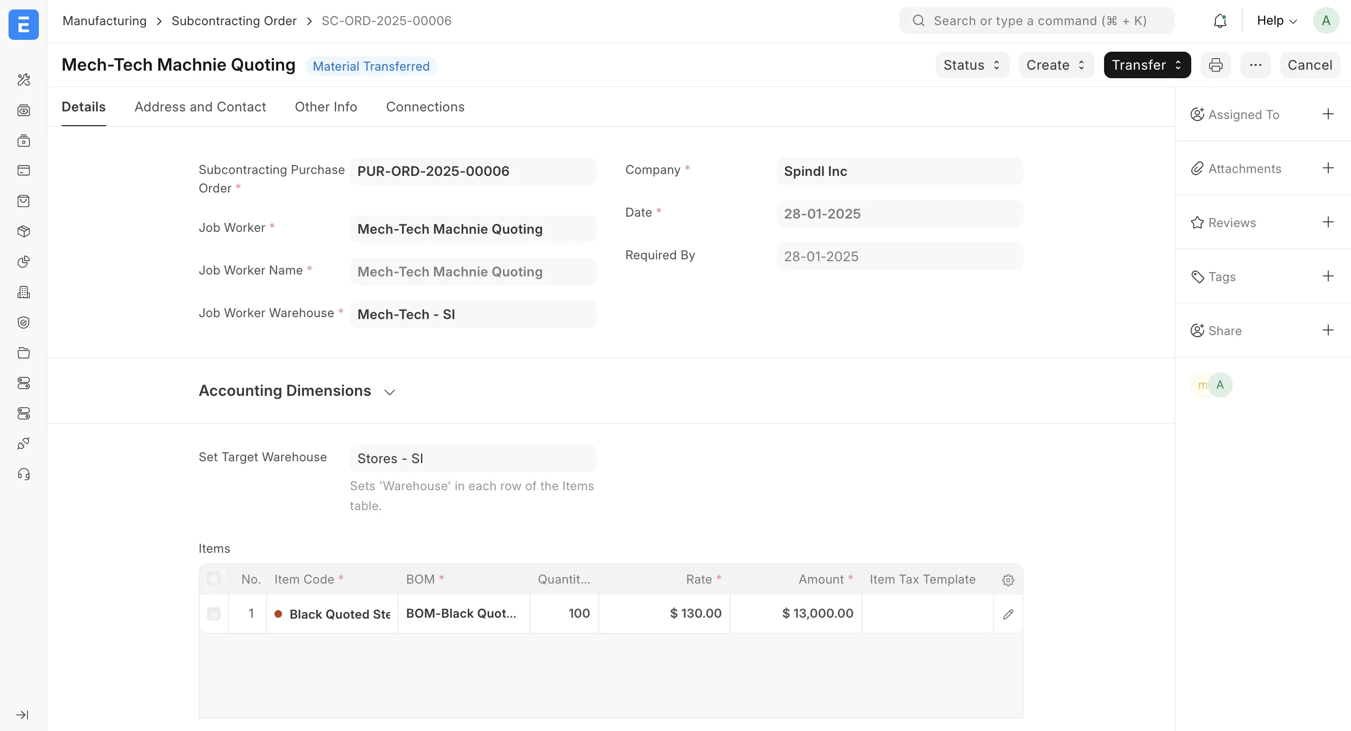The height and width of the screenshot is (731, 1351).
Task: Select all items header checkbox
Action: pos(213,578)
